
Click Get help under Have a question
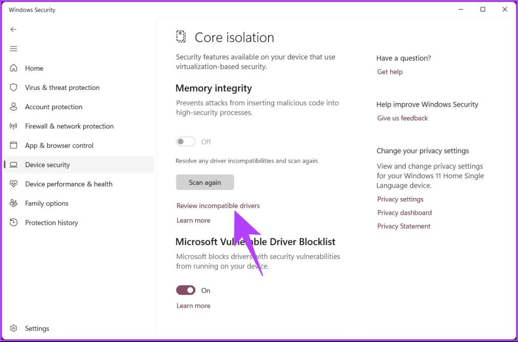coord(390,71)
